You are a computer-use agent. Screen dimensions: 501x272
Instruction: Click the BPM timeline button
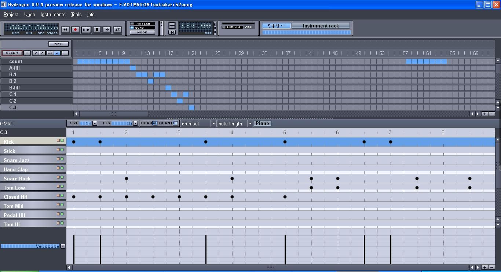pyautogui.click(x=59, y=44)
